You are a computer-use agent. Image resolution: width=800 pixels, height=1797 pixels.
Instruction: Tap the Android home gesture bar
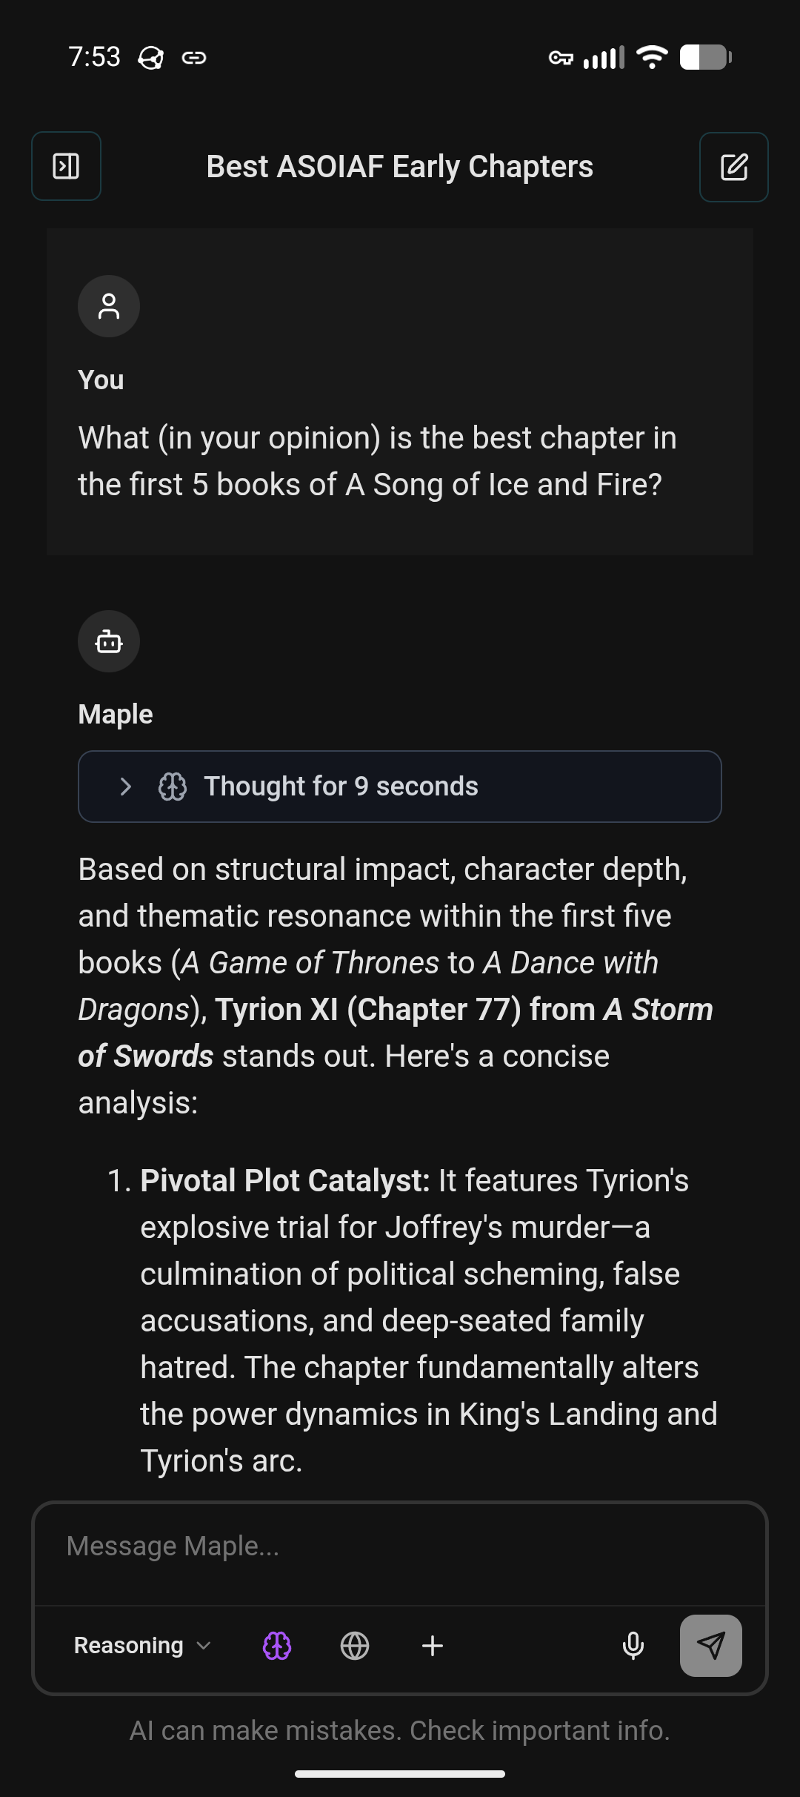click(x=400, y=1774)
